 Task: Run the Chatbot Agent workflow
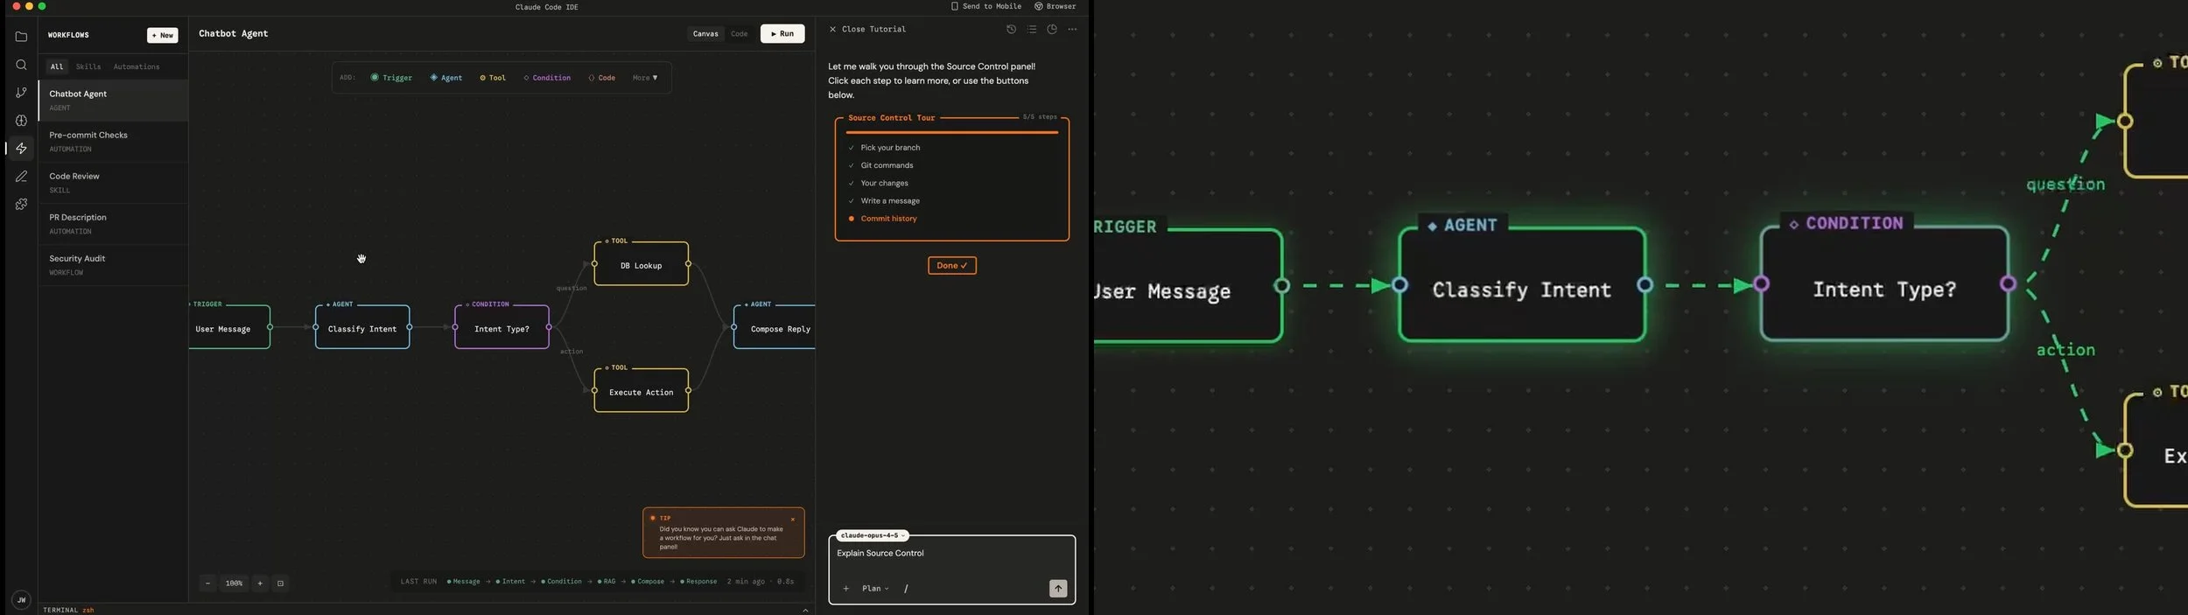pos(782,34)
